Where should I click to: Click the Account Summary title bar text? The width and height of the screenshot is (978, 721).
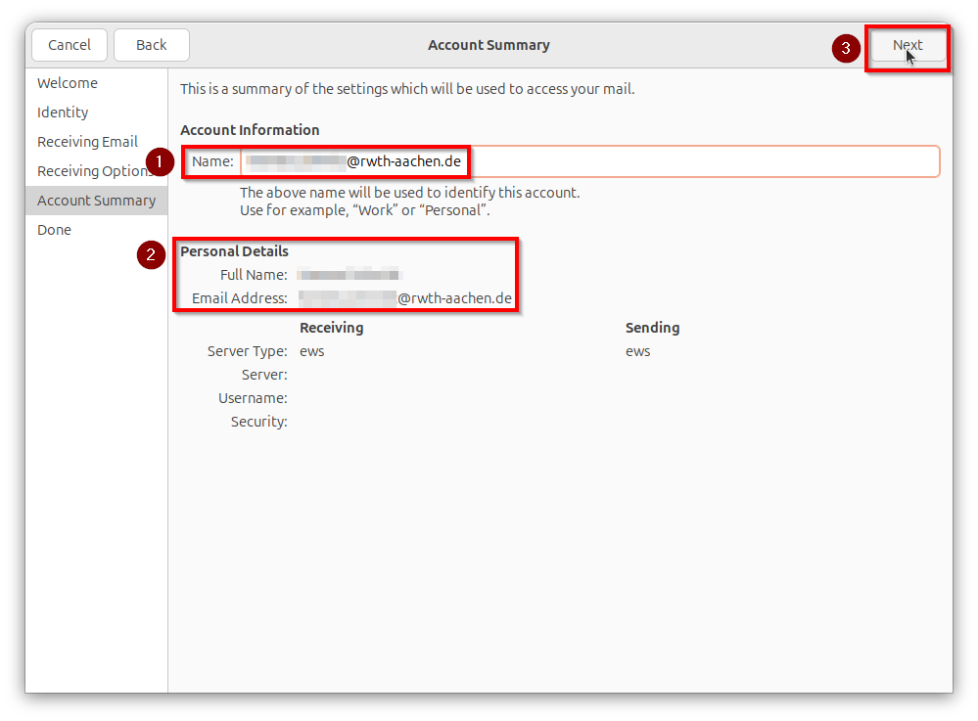click(489, 45)
